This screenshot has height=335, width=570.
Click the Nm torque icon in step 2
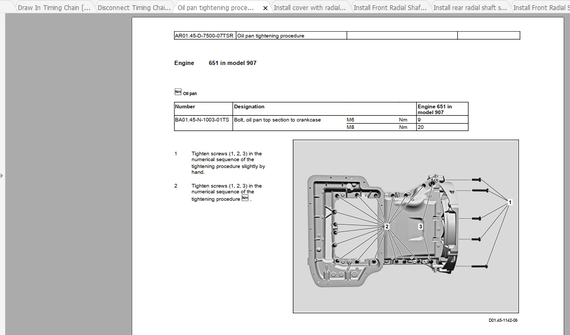(245, 198)
